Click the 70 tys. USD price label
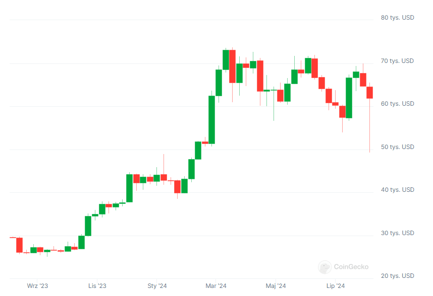Image resolution: width=433 pixels, height=296 pixels. tap(397, 61)
